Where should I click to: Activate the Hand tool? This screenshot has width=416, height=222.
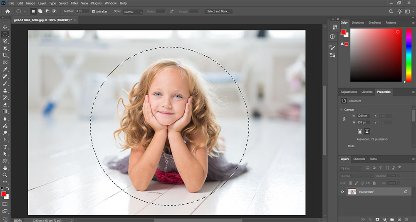(x=5, y=168)
